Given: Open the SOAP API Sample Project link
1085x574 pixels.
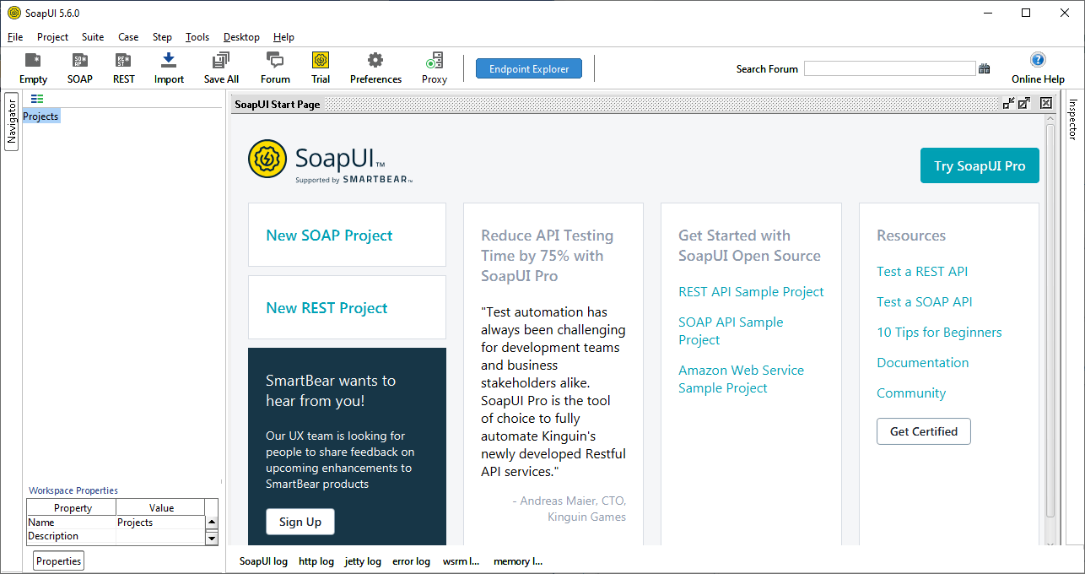Looking at the screenshot, I should click(x=731, y=331).
